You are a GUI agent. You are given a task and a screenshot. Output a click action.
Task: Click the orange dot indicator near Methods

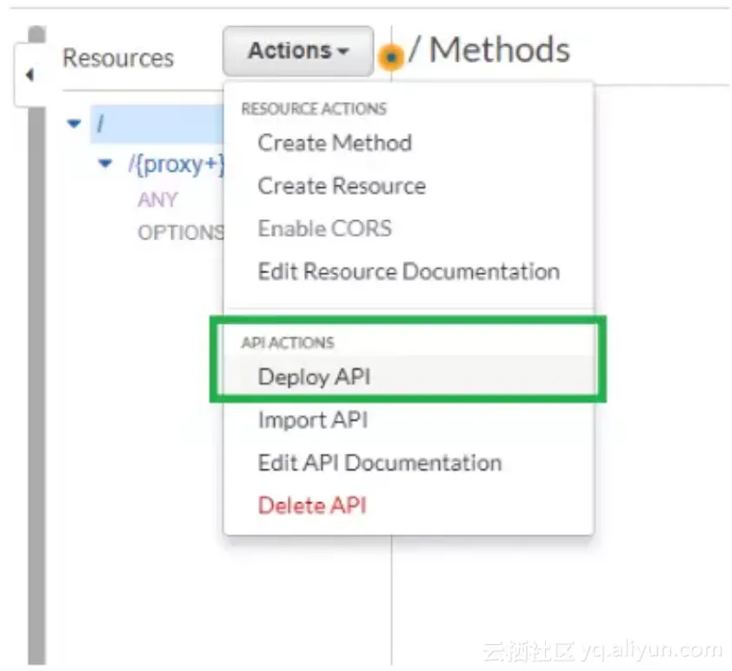[391, 57]
